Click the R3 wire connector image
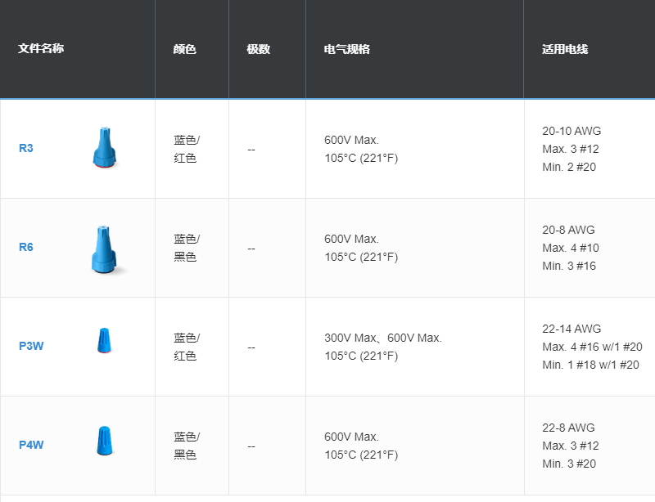The width and height of the screenshot is (655, 502). pos(105,148)
